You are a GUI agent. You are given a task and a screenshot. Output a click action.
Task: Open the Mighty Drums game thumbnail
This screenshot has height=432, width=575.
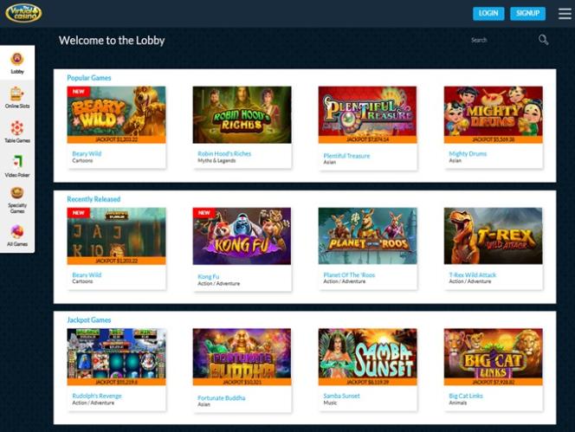pyautogui.click(x=494, y=115)
